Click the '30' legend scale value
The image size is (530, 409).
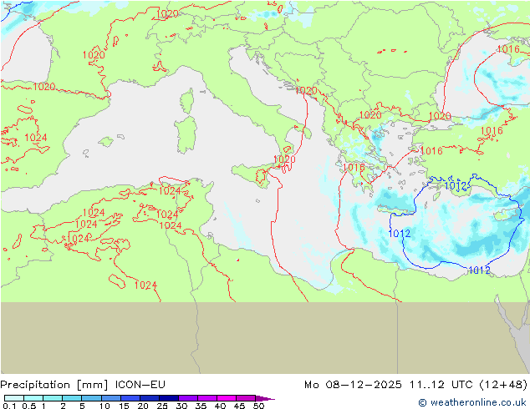click(181, 406)
